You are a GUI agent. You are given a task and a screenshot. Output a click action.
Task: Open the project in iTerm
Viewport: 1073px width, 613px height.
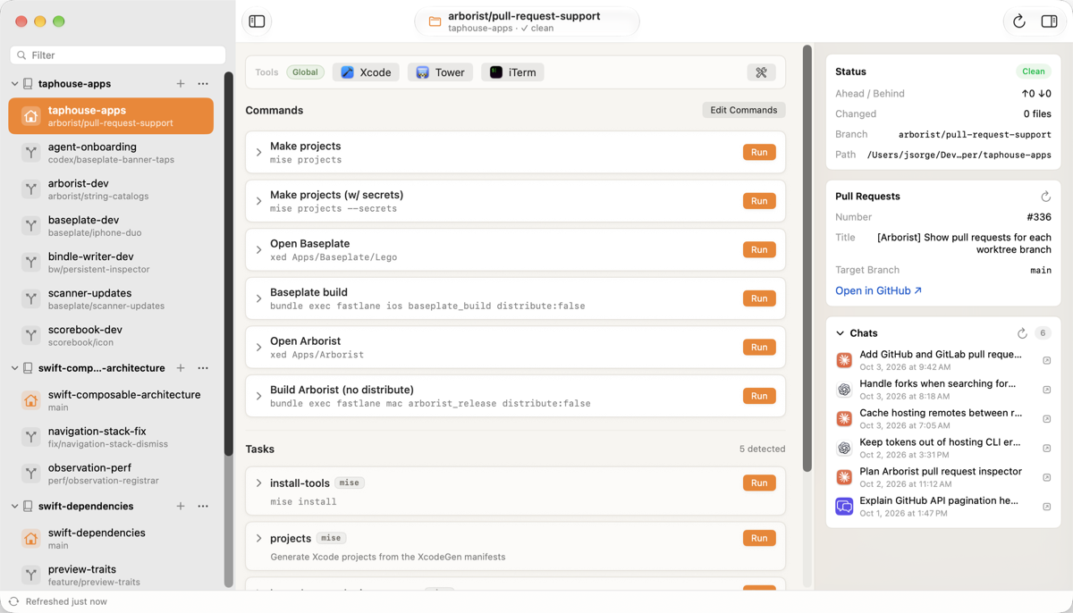[x=512, y=72]
